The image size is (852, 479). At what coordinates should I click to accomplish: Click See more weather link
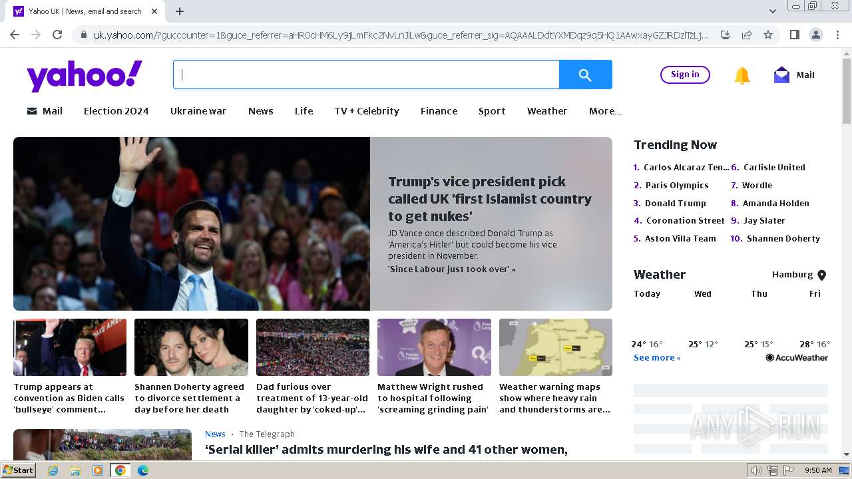(657, 358)
